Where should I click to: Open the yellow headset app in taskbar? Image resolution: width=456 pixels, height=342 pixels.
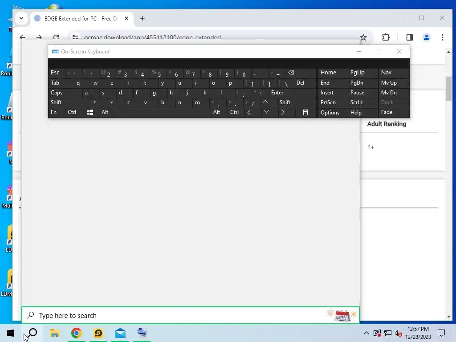(98, 333)
